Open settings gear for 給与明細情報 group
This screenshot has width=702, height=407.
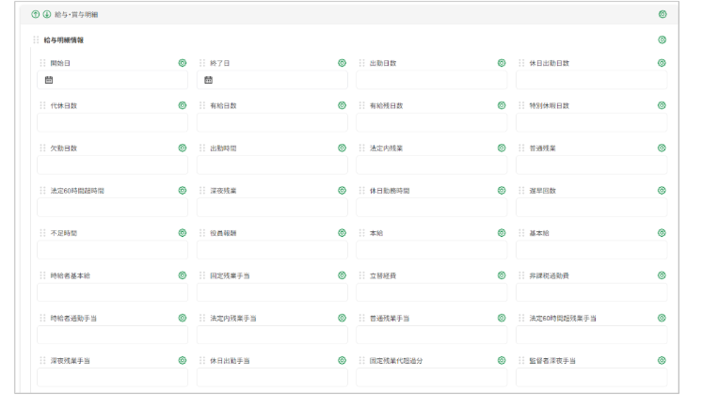(x=662, y=39)
